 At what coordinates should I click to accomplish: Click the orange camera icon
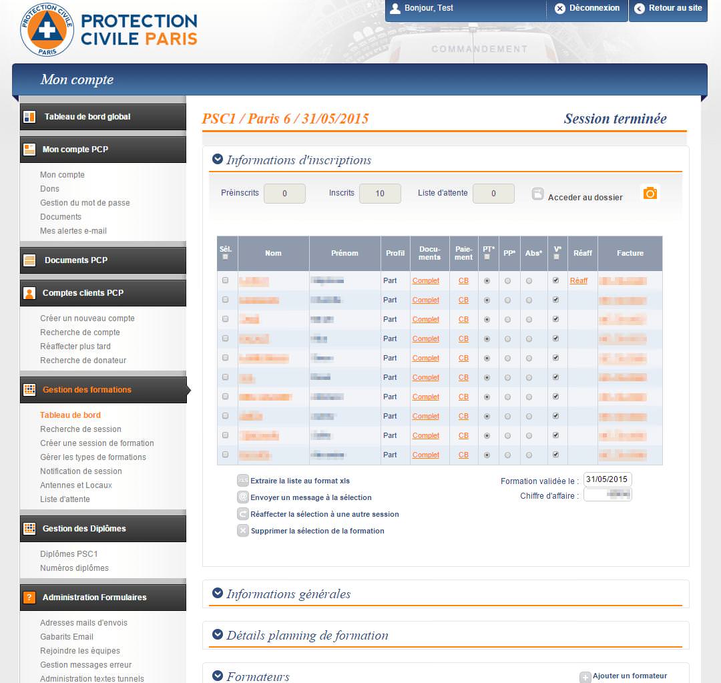click(650, 193)
